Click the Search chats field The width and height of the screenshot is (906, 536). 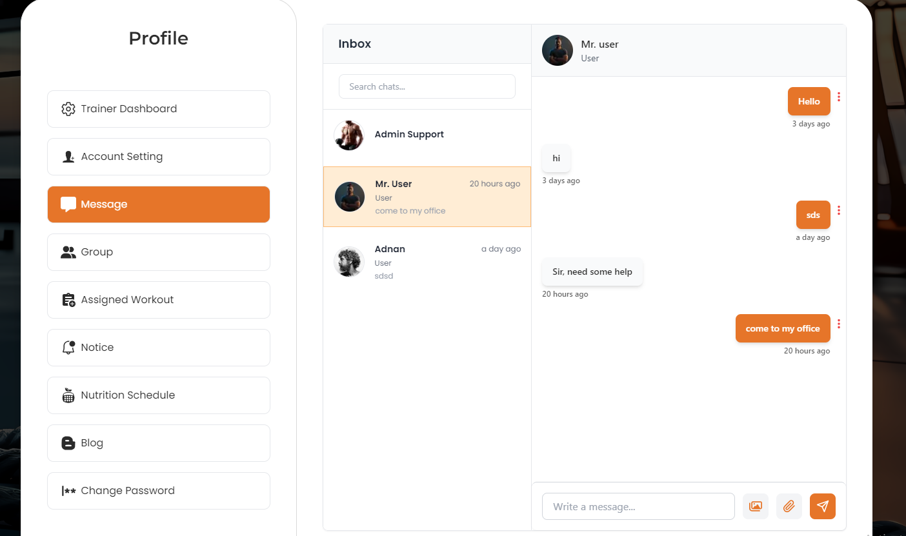click(427, 86)
